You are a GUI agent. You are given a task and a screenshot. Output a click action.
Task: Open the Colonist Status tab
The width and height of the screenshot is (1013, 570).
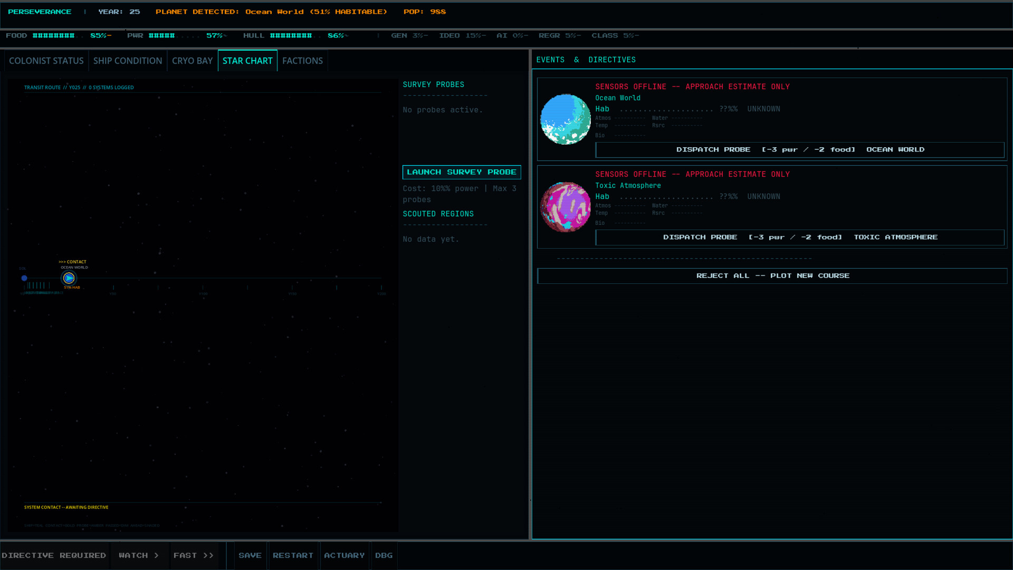pos(46,61)
